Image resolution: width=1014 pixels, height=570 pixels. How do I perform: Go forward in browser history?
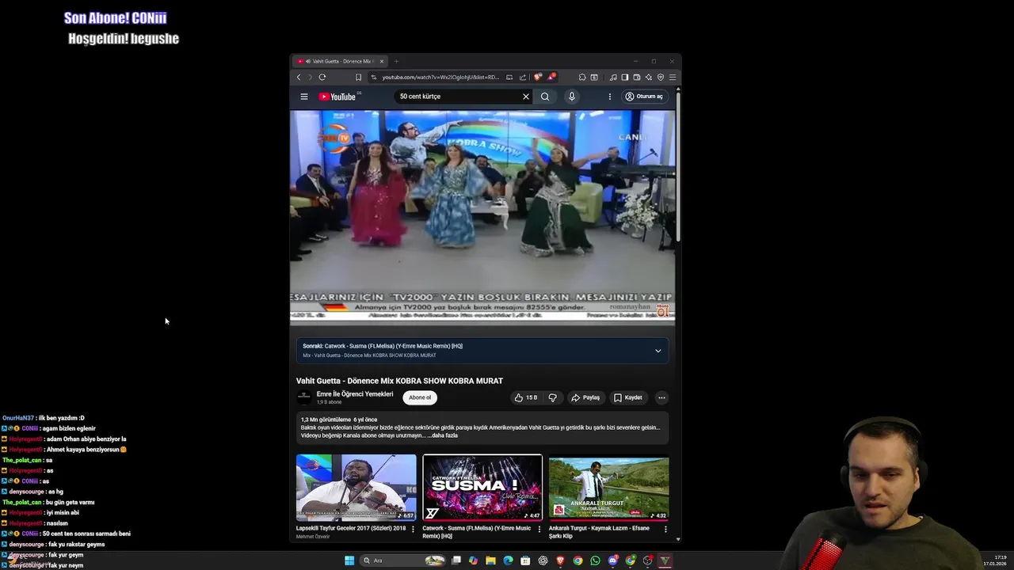(x=310, y=77)
